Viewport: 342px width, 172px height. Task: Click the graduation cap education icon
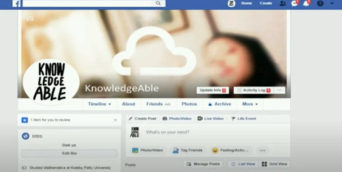click(x=24, y=168)
